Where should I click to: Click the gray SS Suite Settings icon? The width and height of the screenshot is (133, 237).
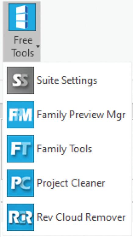pyautogui.click(x=20, y=80)
